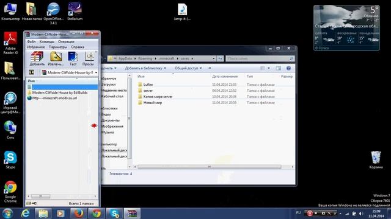Select Недавние места in the navigation pane
Screen dimensions: 391x219
pyautogui.click(x=114, y=91)
